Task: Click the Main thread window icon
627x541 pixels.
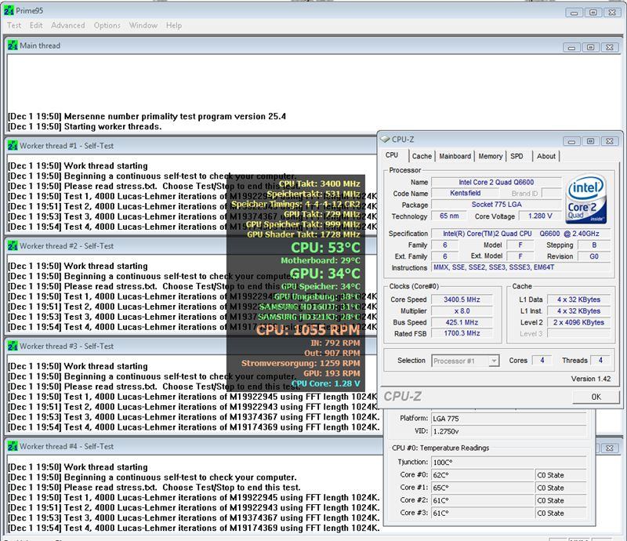Action: click(x=13, y=45)
